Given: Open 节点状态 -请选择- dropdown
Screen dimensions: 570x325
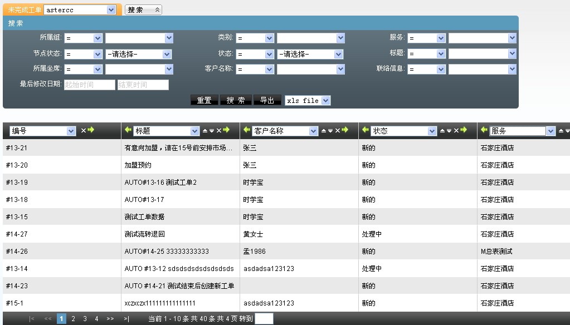Looking at the screenshot, I should coord(167,55).
